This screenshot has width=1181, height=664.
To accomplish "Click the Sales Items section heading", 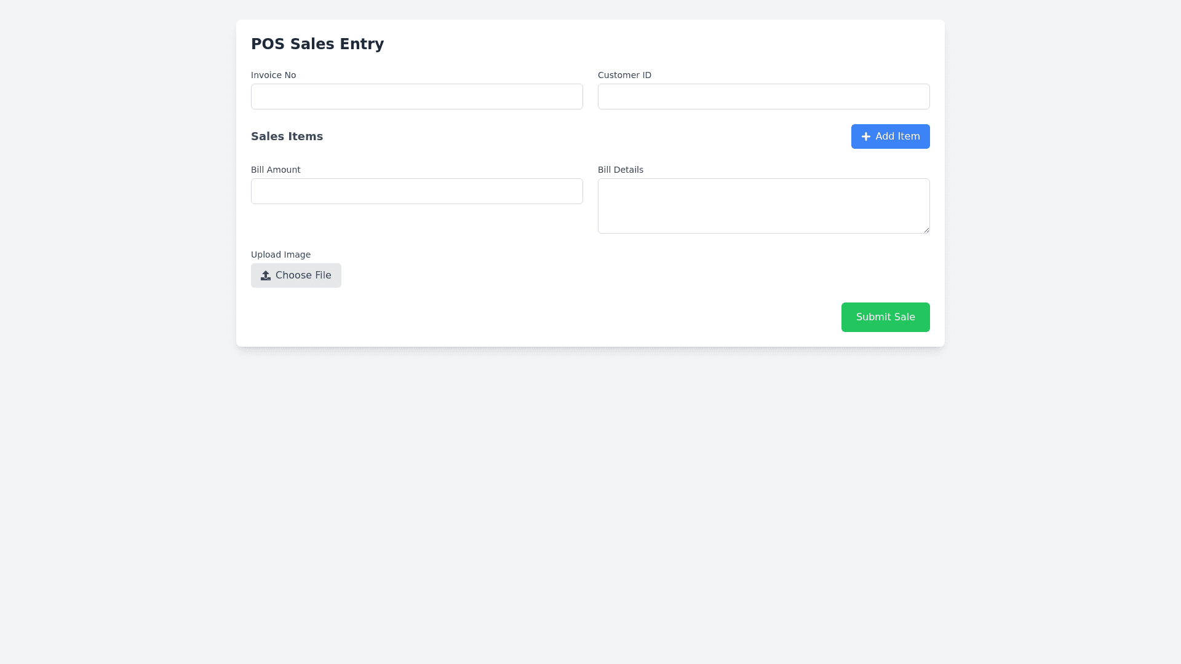I will 287,136.
